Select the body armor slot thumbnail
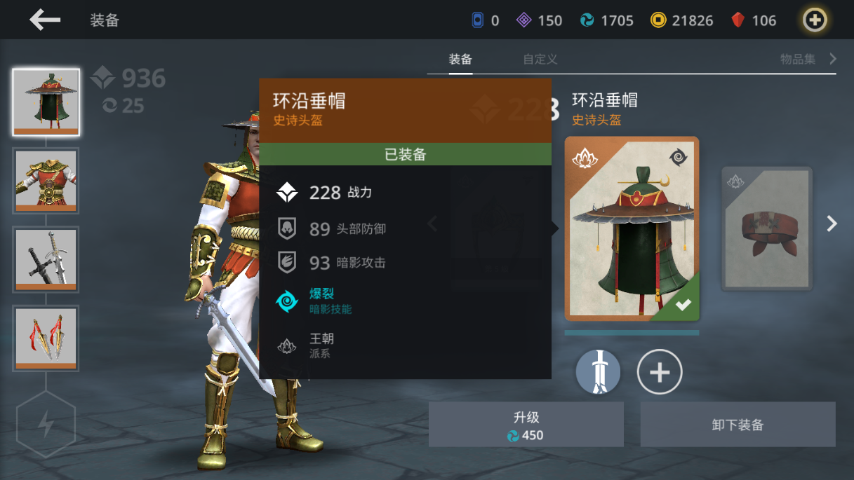 click(x=46, y=181)
